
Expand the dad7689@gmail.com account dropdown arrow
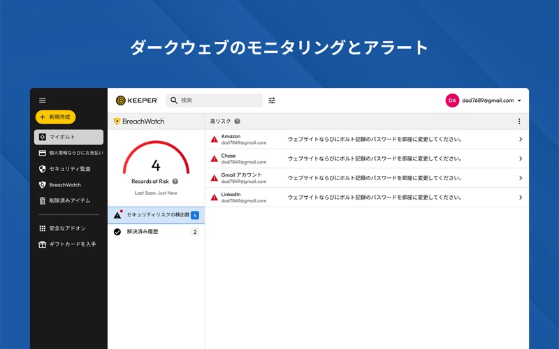tap(519, 101)
